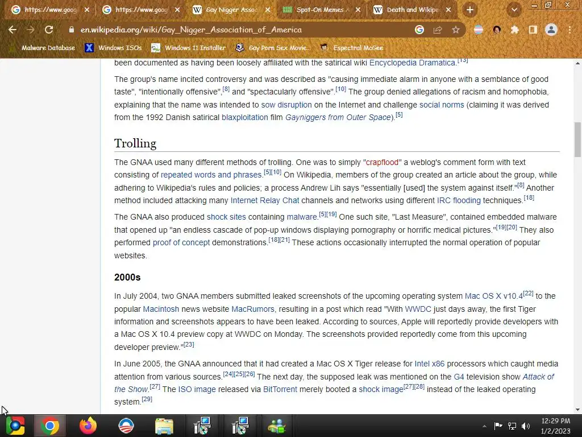
Task: Jump to citation [23] after developer preview
Action: click(x=189, y=344)
